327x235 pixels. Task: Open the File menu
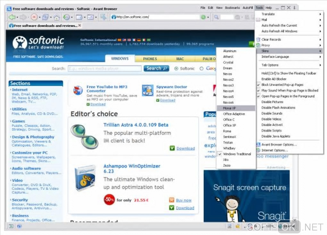pos(203,8)
